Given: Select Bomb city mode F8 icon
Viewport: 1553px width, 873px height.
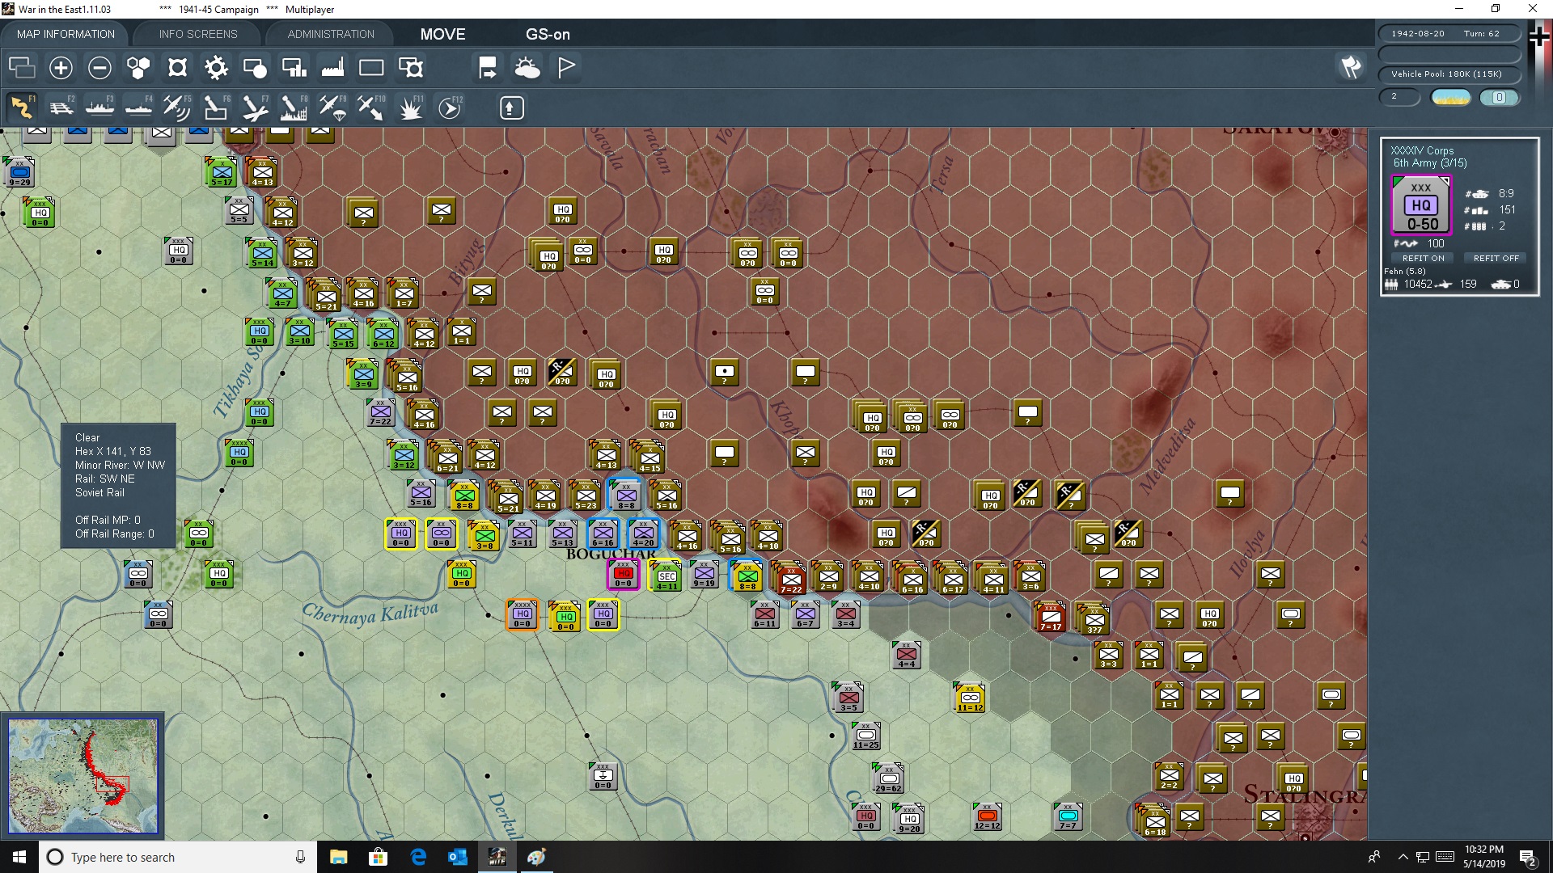Looking at the screenshot, I should coord(294,108).
